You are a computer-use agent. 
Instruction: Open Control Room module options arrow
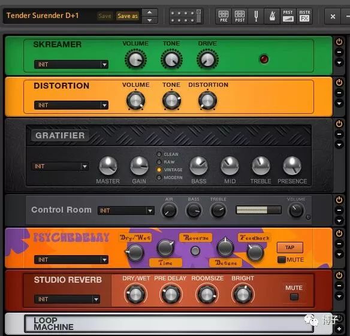coord(339,221)
